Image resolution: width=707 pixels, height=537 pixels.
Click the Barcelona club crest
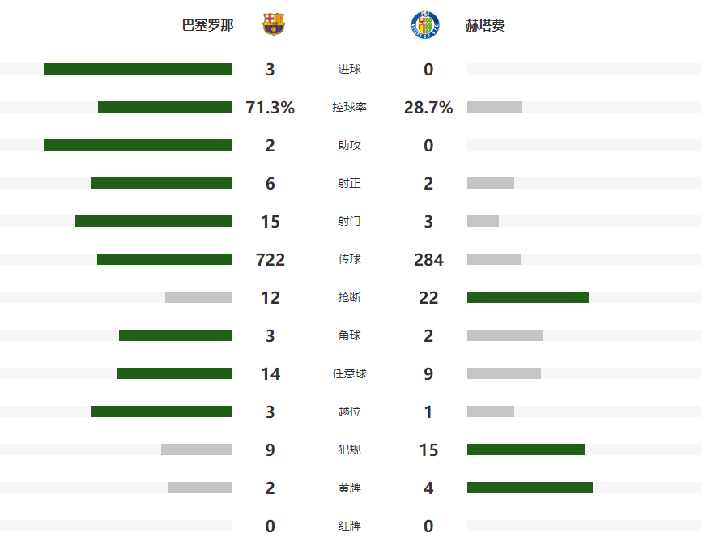point(274,24)
